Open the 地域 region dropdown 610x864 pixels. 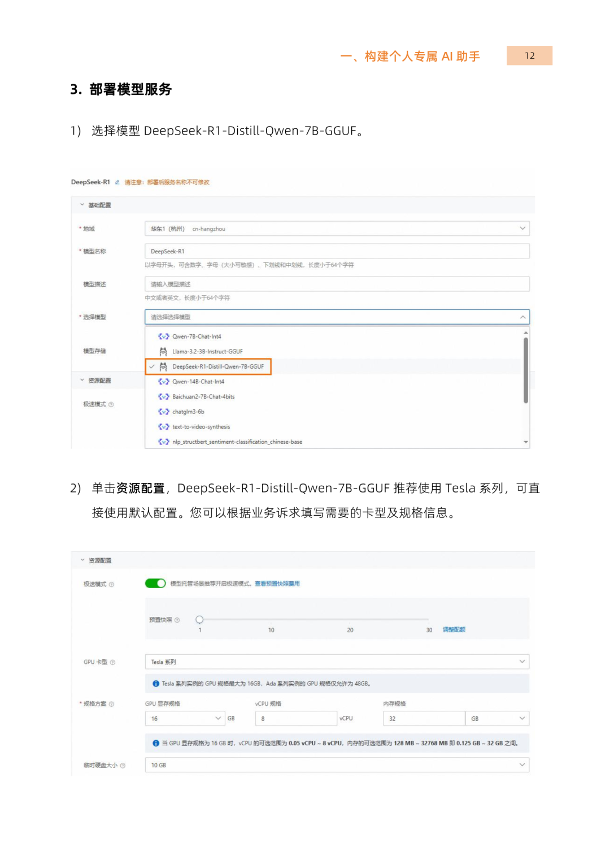click(337, 229)
